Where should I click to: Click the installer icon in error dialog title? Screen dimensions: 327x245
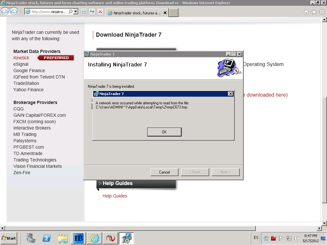point(96,94)
